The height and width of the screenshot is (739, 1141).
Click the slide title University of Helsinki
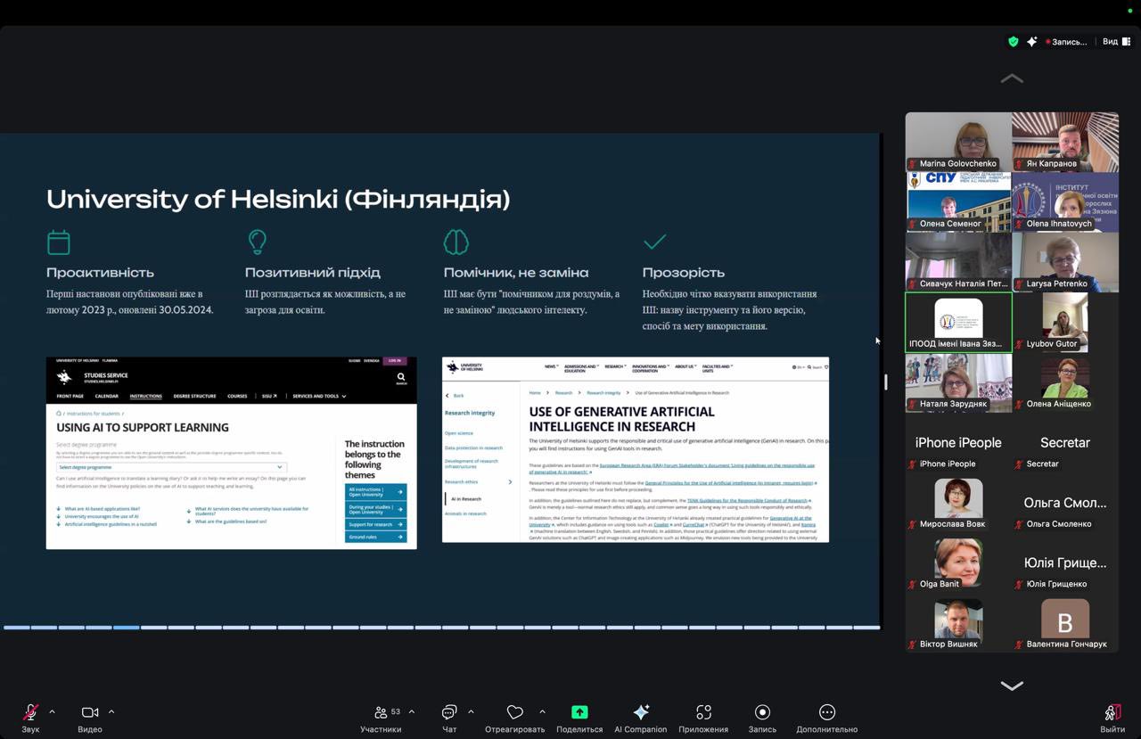278,198
